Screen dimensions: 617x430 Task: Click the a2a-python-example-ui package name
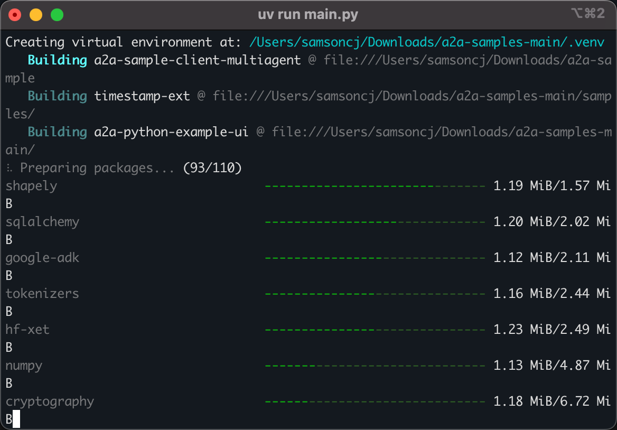pyautogui.click(x=171, y=132)
